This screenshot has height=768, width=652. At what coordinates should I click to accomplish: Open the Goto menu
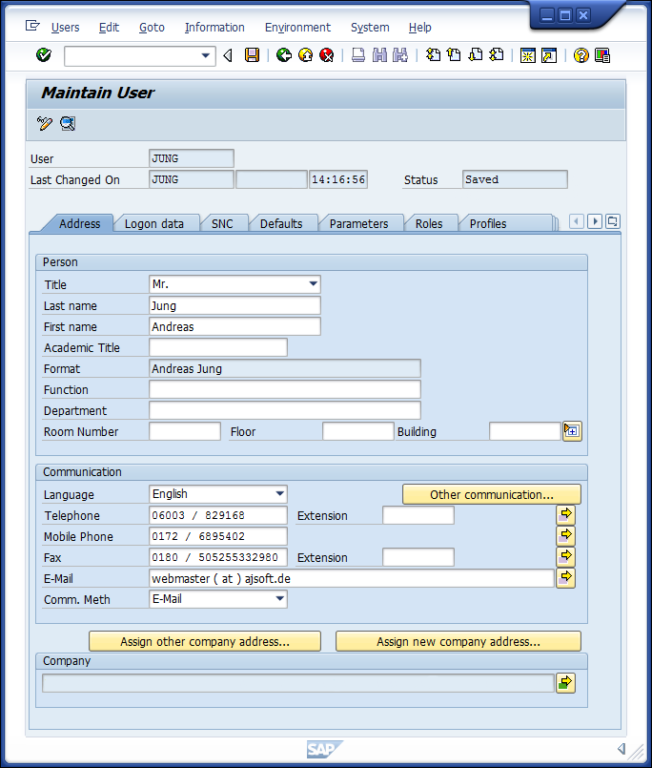[x=152, y=28]
